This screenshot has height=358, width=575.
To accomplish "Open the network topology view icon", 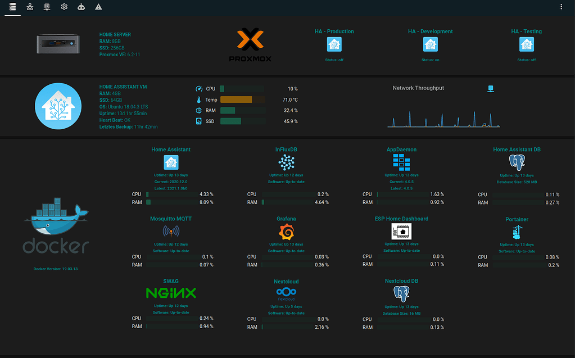I will tap(30, 7).
